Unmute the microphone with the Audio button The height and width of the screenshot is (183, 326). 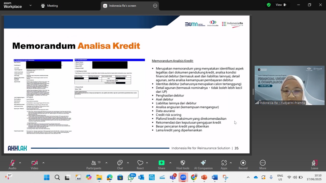pos(12,165)
